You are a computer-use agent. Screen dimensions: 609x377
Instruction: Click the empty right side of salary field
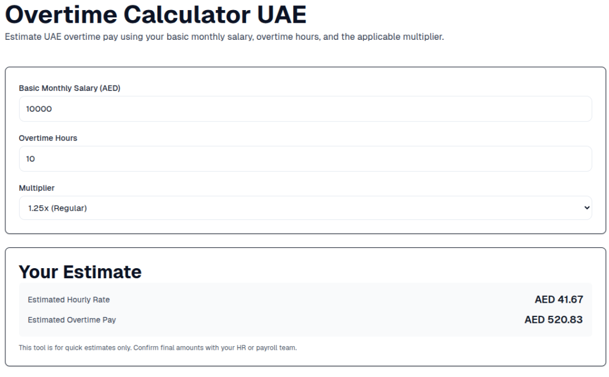476,109
